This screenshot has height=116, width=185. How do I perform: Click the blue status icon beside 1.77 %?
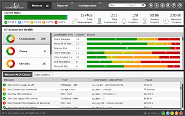point(20,22)
